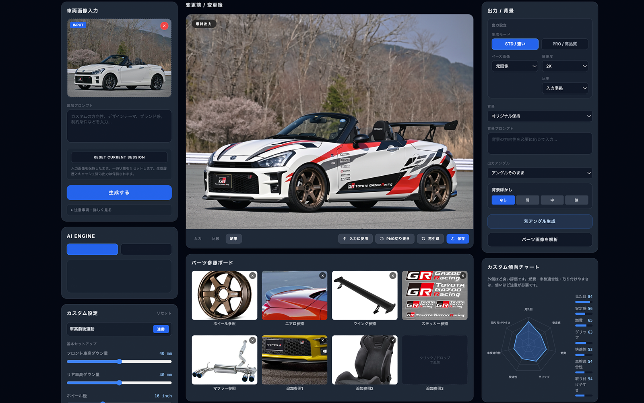The height and width of the screenshot is (403, 644).
Task: Click the 最終出力 generated car image
Action: click(329, 122)
